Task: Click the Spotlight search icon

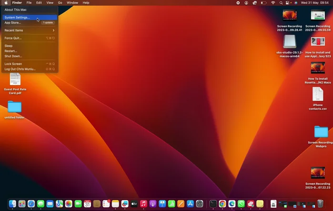Action: click(282, 3)
